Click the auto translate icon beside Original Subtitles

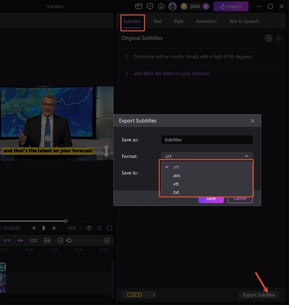pyautogui.click(x=269, y=38)
